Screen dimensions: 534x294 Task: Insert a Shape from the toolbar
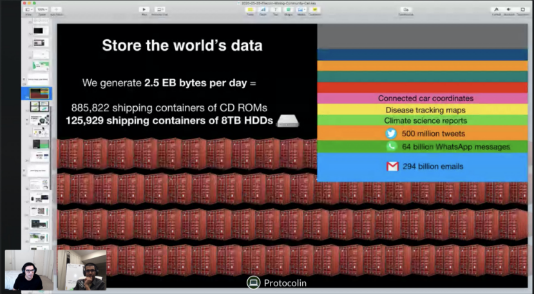click(289, 10)
